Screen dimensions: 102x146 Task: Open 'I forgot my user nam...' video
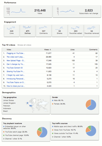[x=16, y=75]
